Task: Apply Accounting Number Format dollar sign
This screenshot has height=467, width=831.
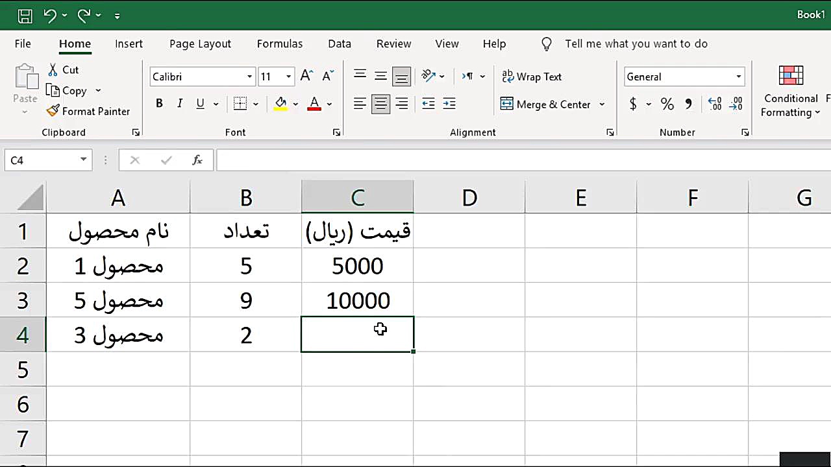Action: 633,104
